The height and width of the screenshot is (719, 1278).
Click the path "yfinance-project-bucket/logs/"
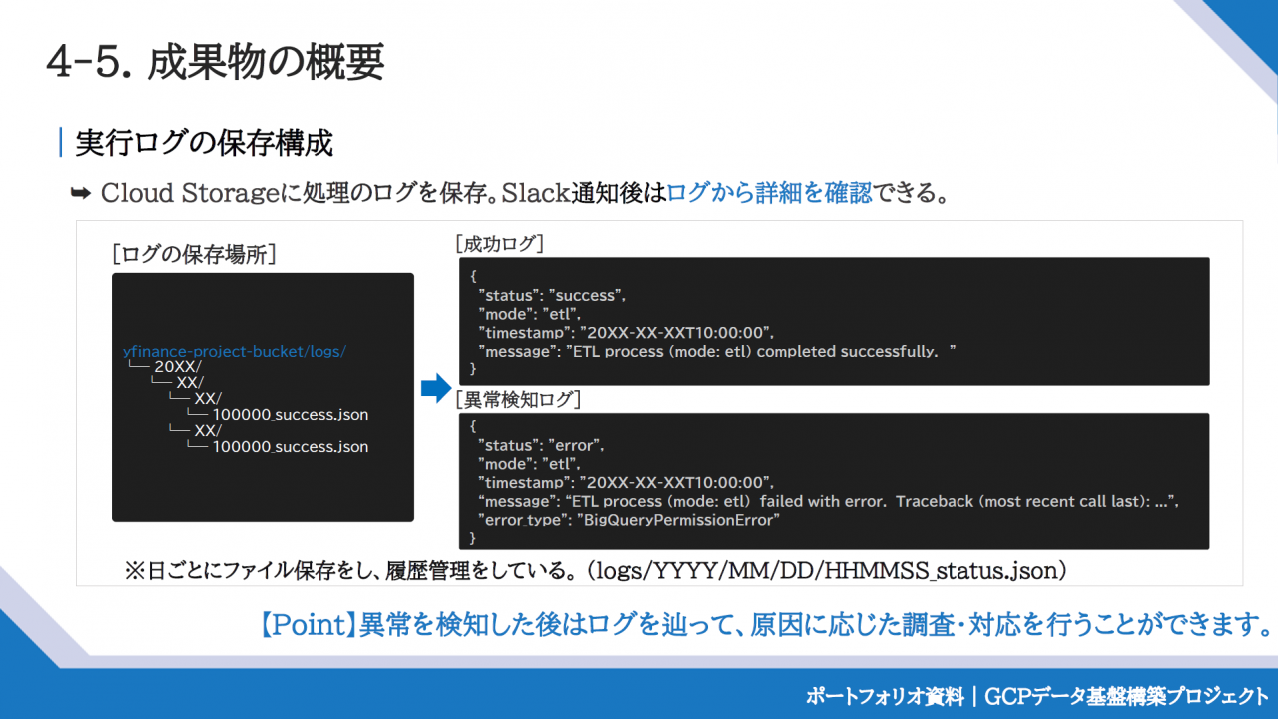point(235,352)
